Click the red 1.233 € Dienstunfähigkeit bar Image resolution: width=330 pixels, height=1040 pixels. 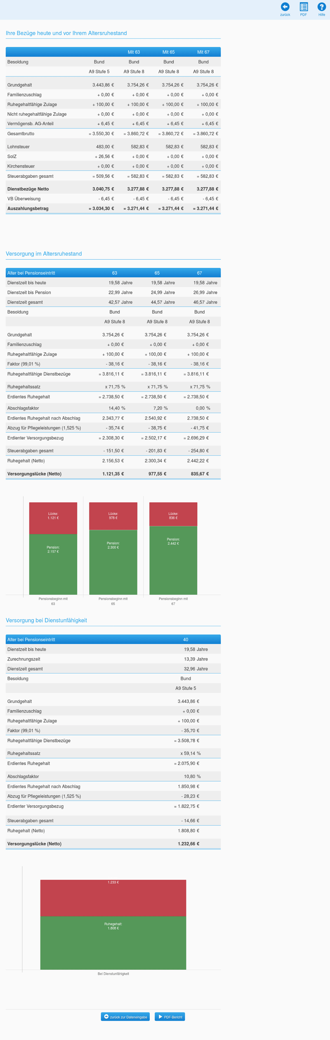[x=113, y=901]
